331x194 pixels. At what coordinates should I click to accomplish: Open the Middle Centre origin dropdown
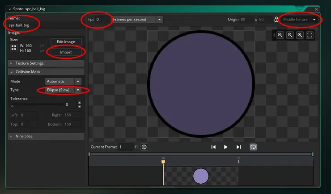coord(299,19)
